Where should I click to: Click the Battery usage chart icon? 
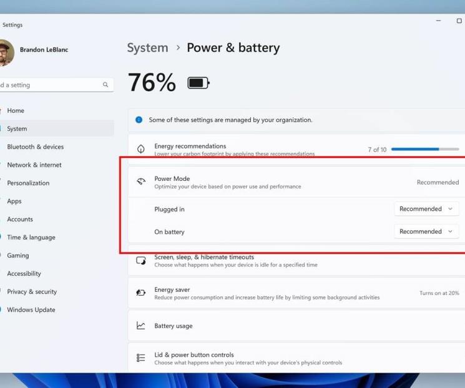tap(141, 326)
